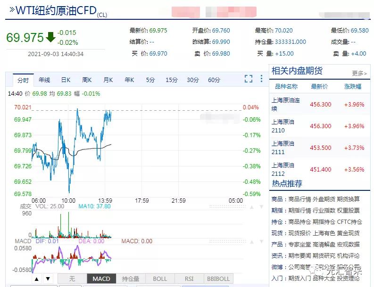Click the 期指持仓 link
Screen dimensions: 374x287
click(x=324, y=222)
